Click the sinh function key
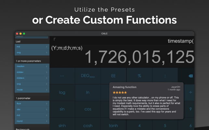The image size is (209, 130). (62, 125)
